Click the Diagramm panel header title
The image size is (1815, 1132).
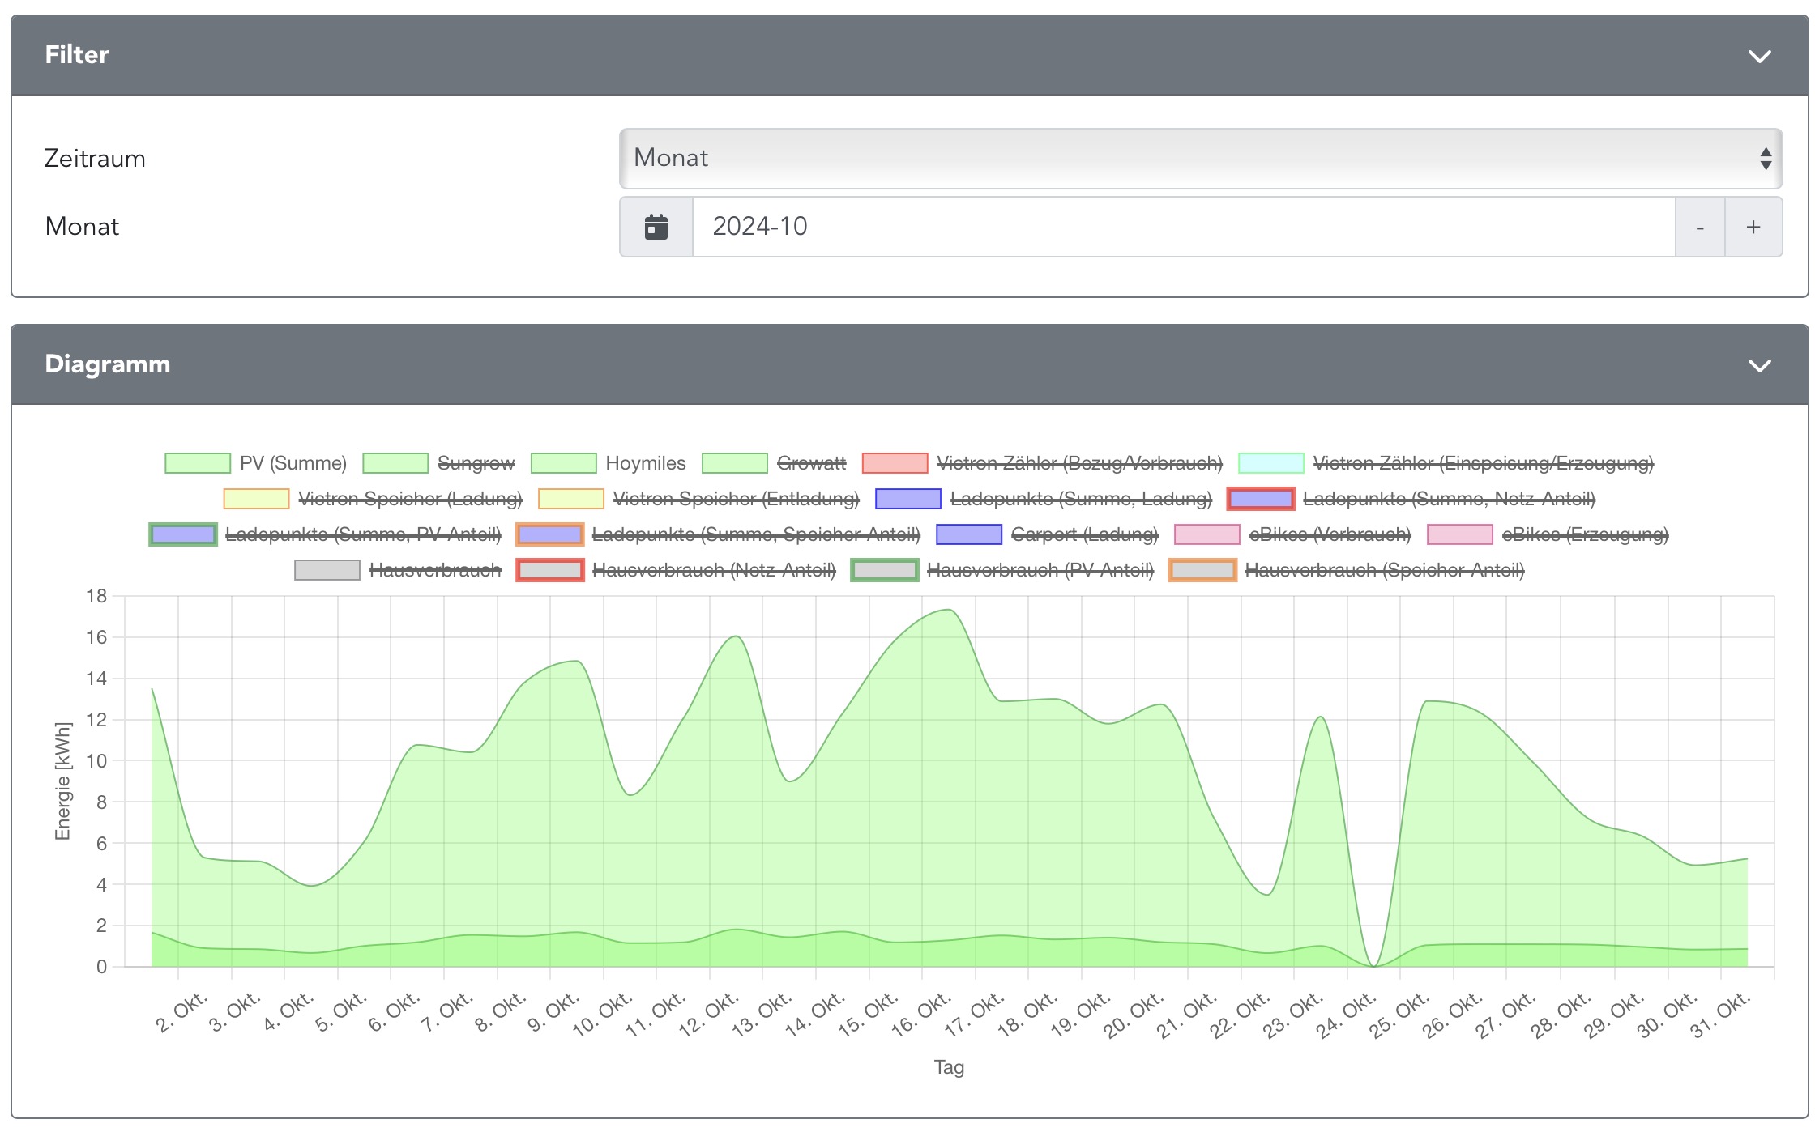(107, 364)
